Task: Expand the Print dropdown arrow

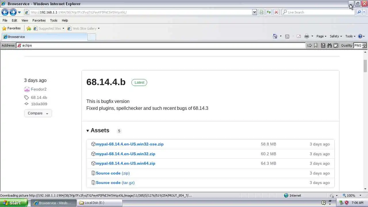Action: pyautogui.click(x=312, y=37)
